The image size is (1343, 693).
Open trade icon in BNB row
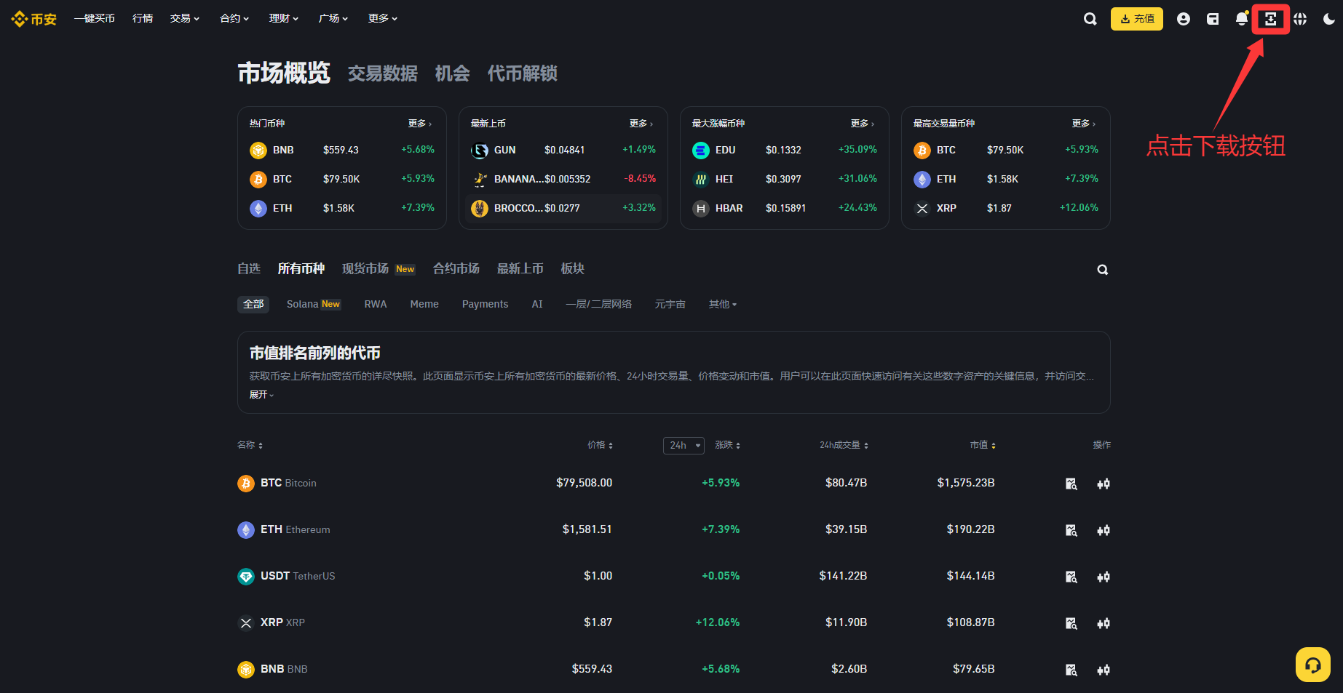(x=1104, y=670)
